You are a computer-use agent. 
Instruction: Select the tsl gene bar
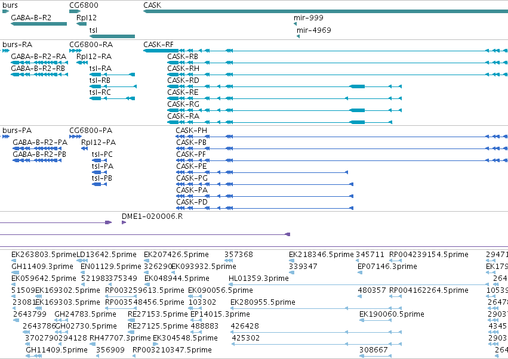point(112,36)
